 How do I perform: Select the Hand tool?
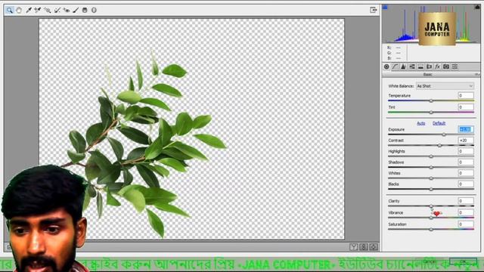click(x=19, y=10)
